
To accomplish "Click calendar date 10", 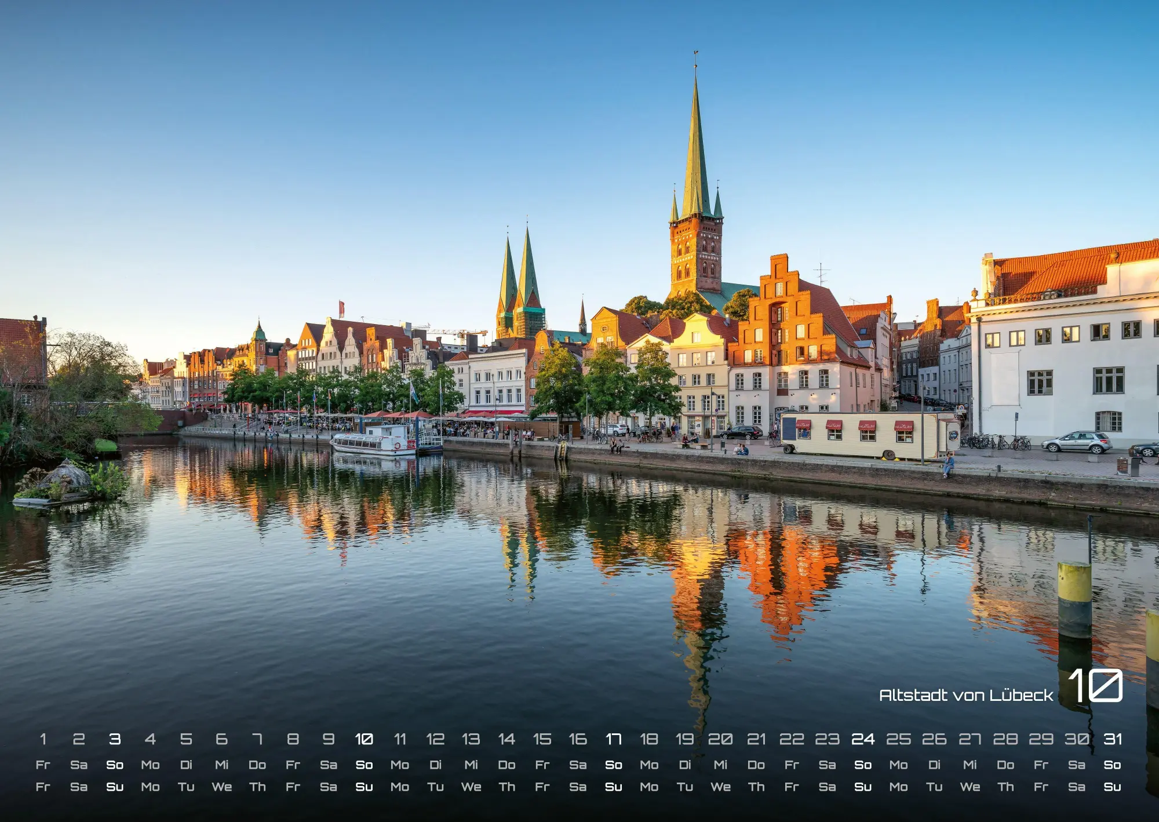I will click(364, 739).
